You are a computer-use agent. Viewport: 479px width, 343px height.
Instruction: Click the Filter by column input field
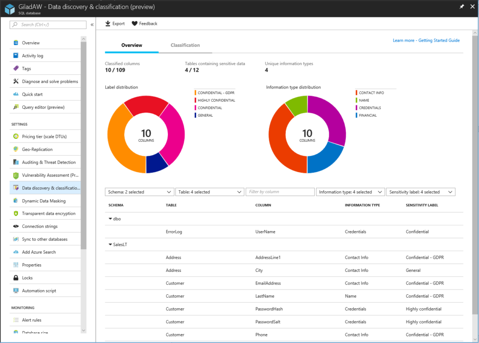280,192
